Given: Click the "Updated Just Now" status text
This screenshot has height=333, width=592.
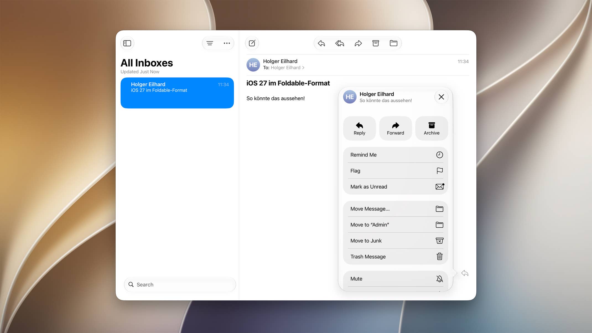Looking at the screenshot, I should pyautogui.click(x=140, y=72).
